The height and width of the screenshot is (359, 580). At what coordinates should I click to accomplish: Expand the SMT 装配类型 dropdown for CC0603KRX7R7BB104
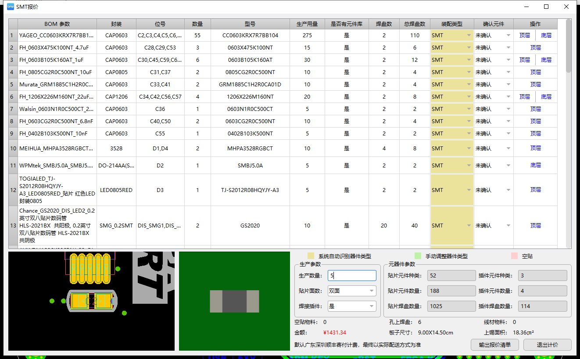tap(468, 35)
